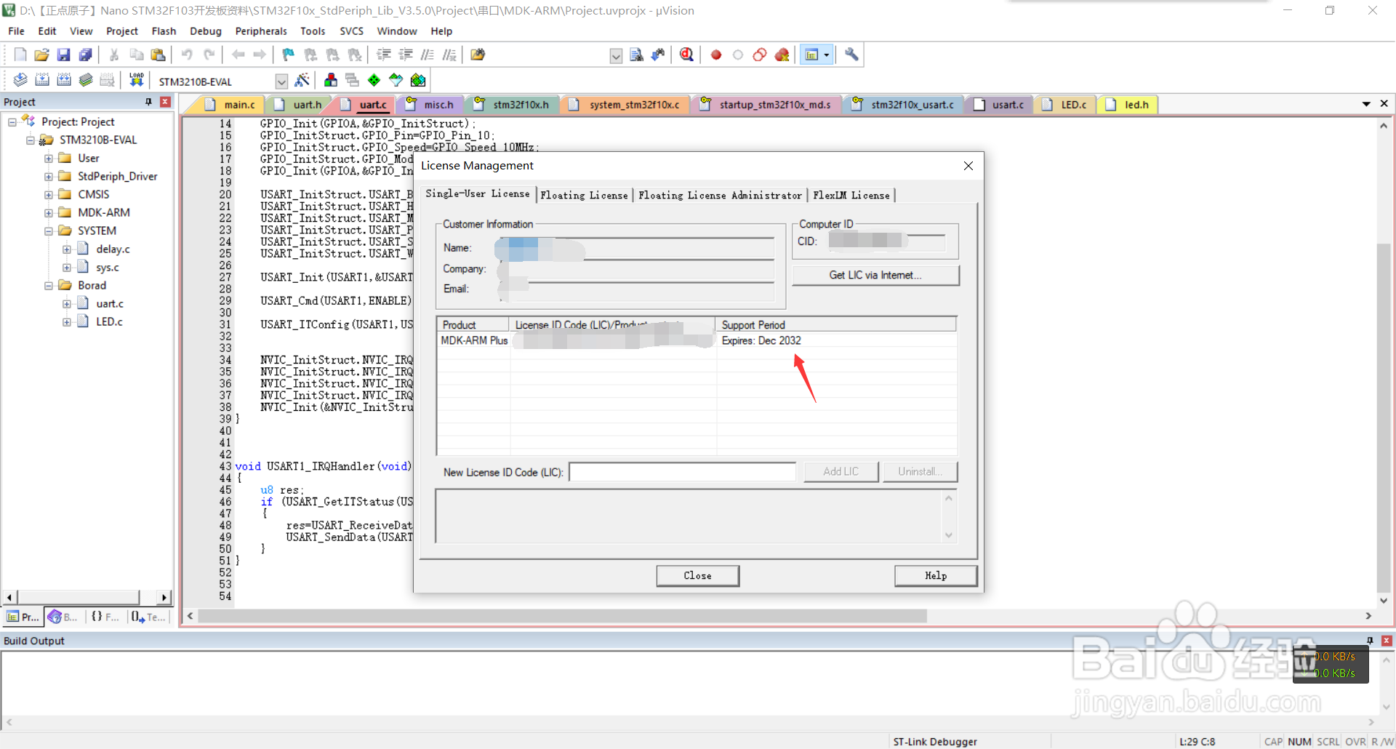Open the target selection dropdown STM3210B-EVAL
The width and height of the screenshot is (1396, 749).
(281, 81)
